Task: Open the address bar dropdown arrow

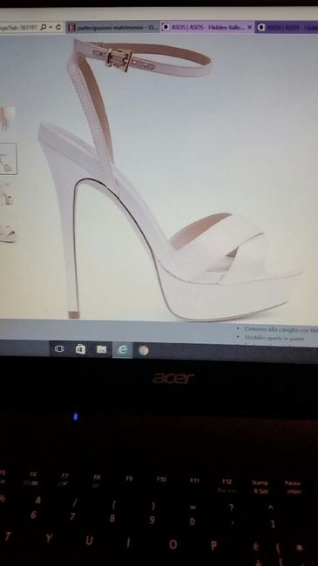Action: [x=51, y=28]
